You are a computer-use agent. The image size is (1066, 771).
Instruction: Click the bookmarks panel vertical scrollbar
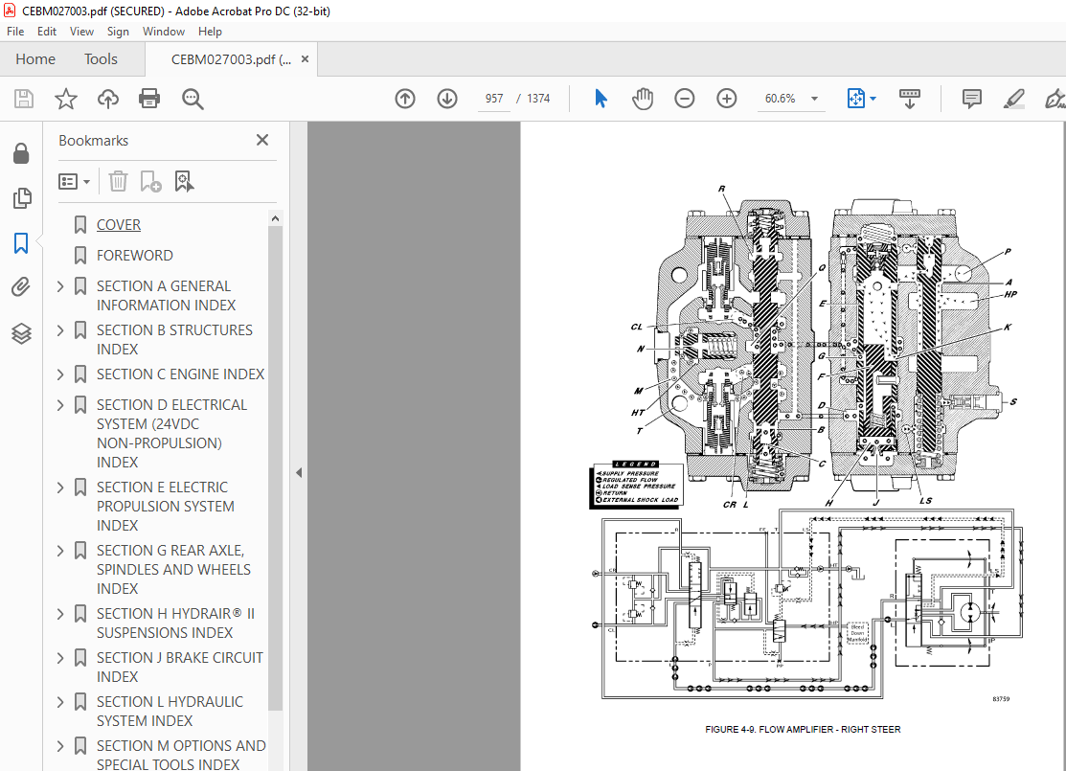click(x=275, y=469)
